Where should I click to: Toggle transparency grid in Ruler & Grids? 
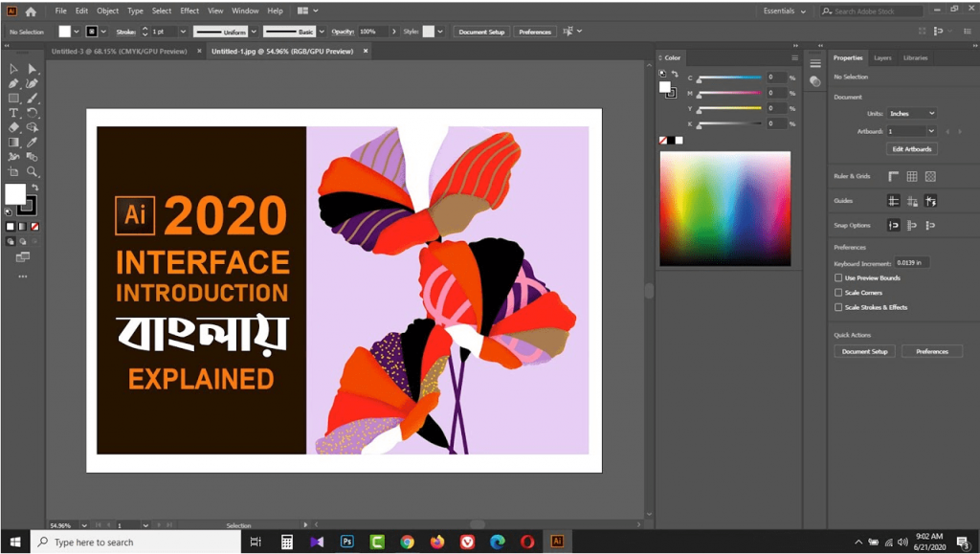[x=930, y=176]
